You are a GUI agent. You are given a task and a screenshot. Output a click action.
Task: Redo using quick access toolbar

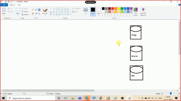pyautogui.click(x=12, y=2)
